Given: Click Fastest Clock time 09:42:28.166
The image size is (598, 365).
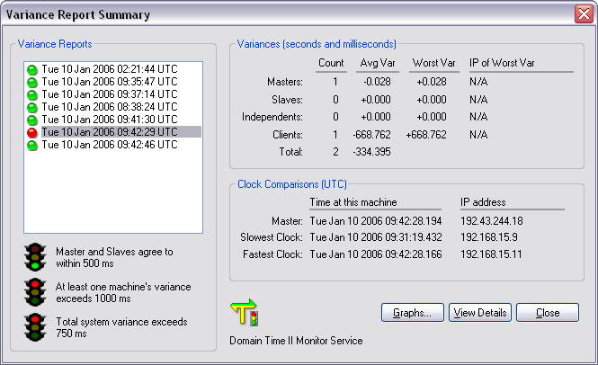Looking at the screenshot, I should 376,254.
